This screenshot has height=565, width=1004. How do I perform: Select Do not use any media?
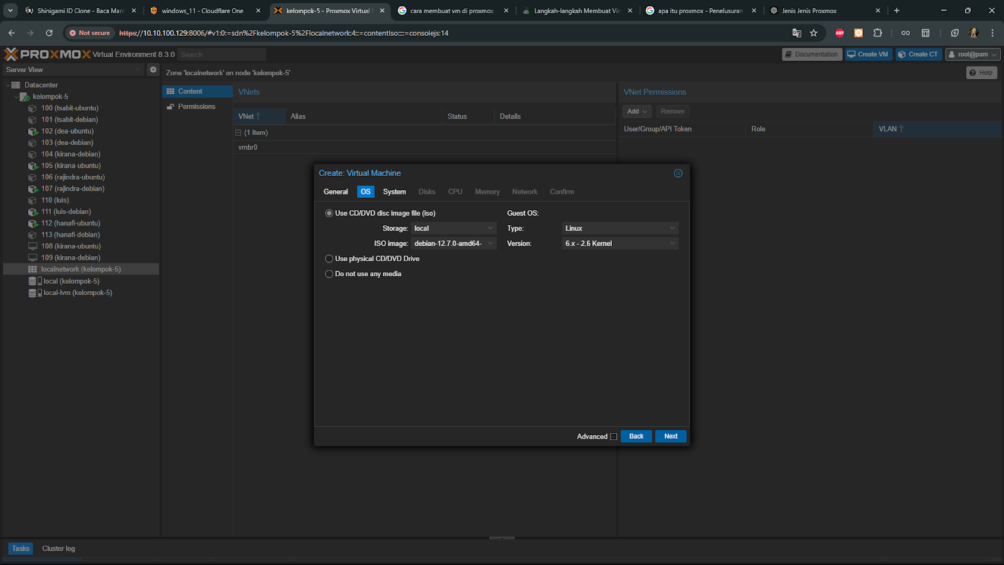pyautogui.click(x=329, y=274)
